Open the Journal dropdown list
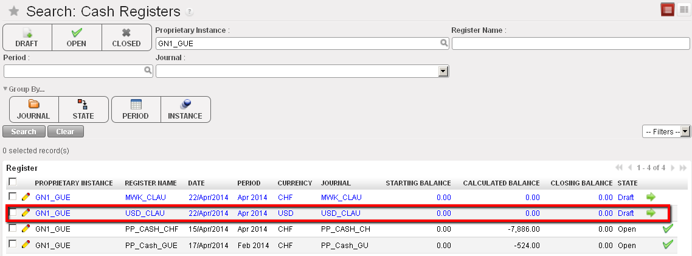Image resolution: width=692 pixels, height=256 pixels. pyautogui.click(x=443, y=72)
